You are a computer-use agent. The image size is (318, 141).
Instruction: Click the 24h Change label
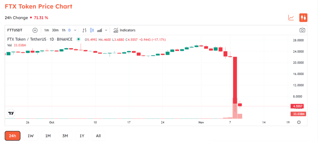(x=16, y=18)
